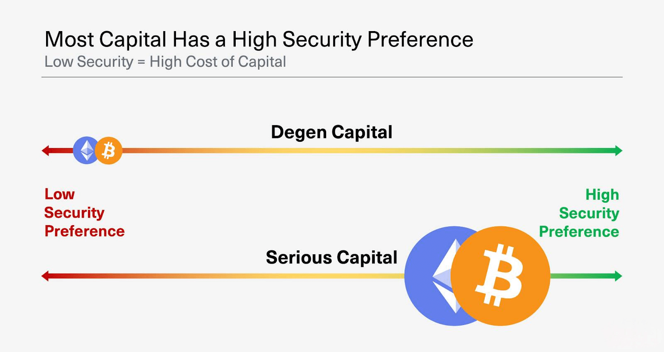Click the thin gray divider under the subtitle

point(332,77)
